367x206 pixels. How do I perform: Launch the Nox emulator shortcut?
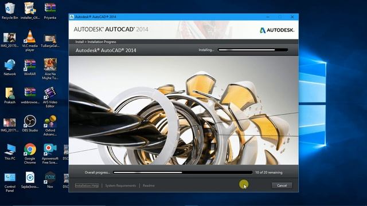click(50, 180)
